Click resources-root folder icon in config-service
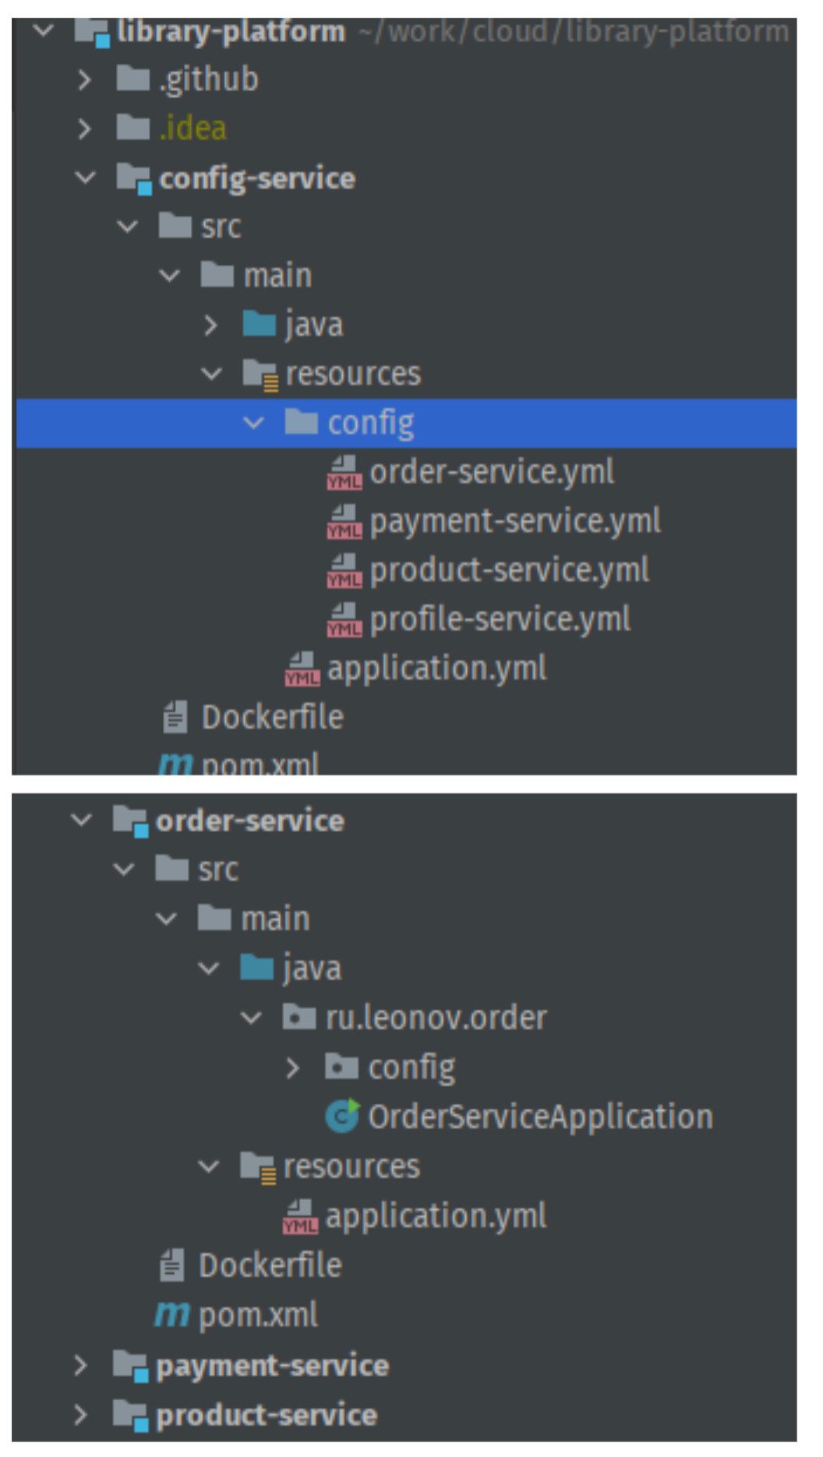The height and width of the screenshot is (1457, 823). [260, 375]
